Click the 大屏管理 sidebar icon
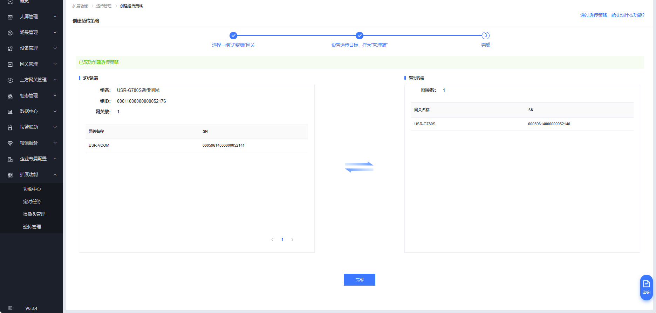 coord(10,17)
